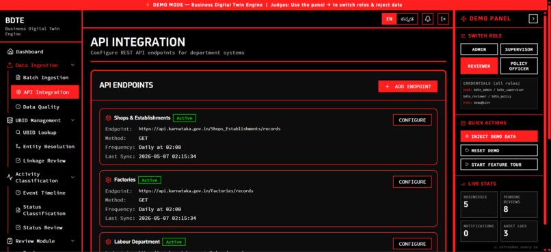The width and height of the screenshot is (551, 252).
Task: Click the Audit Logs stat card
Action: [519, 231]
